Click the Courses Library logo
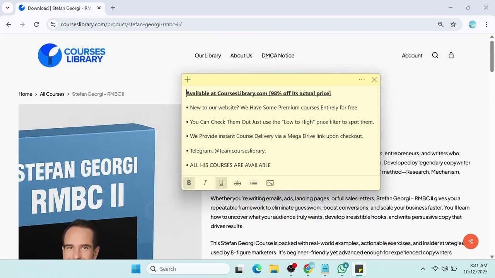The image size is (495, 278). click(x=72, y=55)
